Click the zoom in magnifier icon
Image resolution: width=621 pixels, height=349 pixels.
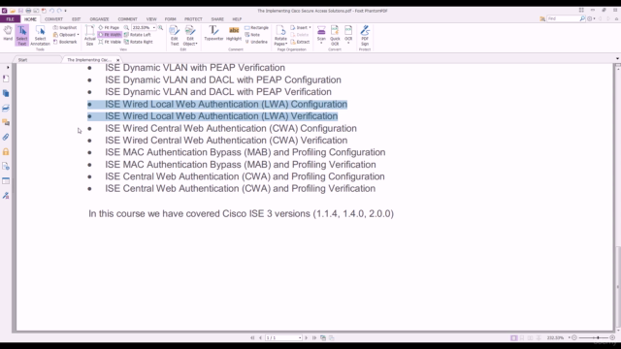(160, 28)
